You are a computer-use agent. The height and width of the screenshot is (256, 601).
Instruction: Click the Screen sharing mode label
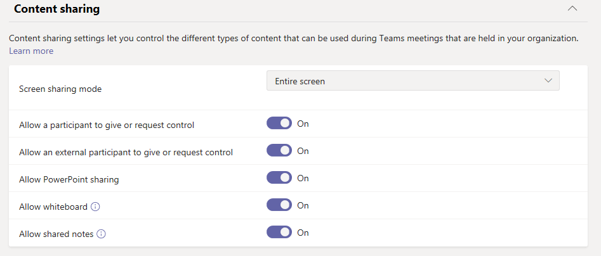(60, 89)
